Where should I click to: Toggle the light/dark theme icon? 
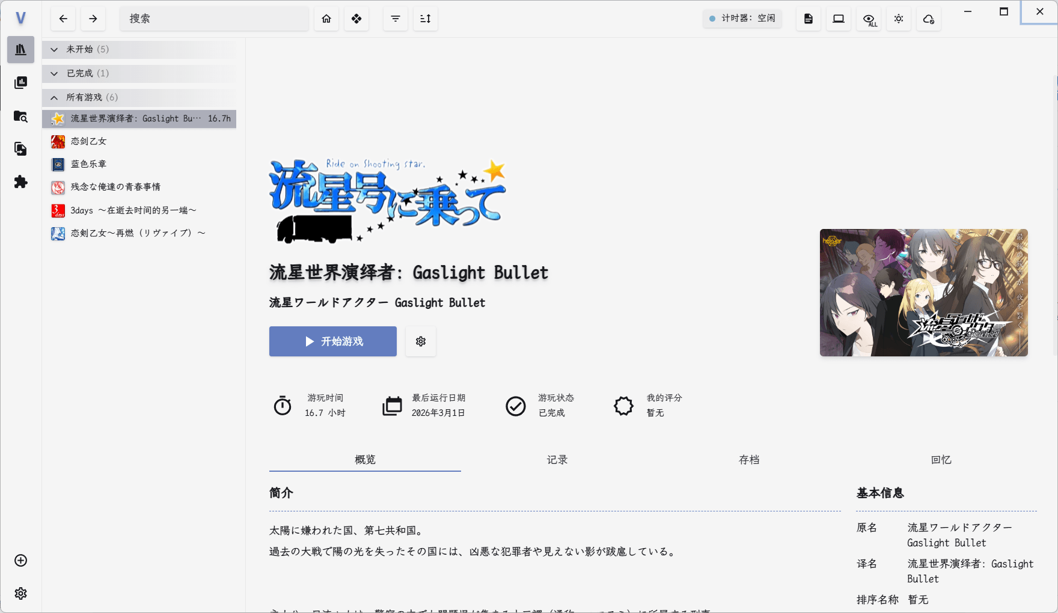point(899,19)
